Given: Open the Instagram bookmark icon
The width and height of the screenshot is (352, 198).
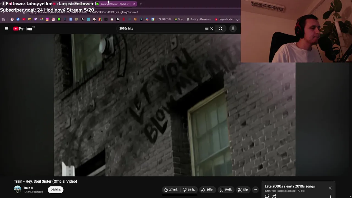Looking at the screenshot, I should tap(47, 19).
